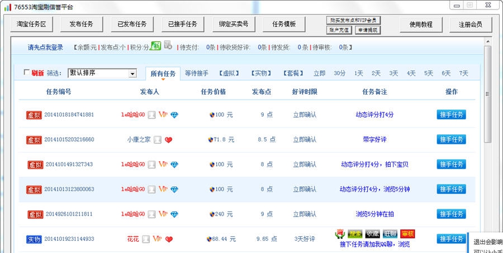Click the 虚拟 tag of task 20141013123800063
This screenshot has height=253, width=503.
point(34,189)
